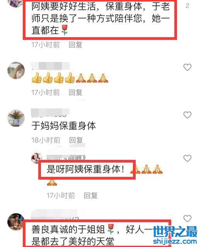The height and width of the screenshot is (247, 201).
Task: Open the small reply author's avatar
Action: point(37,158)
